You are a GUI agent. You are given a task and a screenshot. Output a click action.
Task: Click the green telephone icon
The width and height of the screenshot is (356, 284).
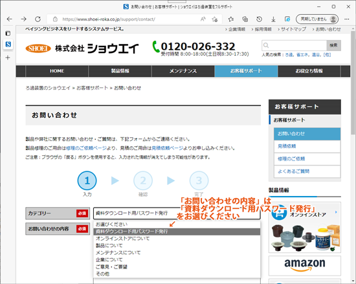[x=156, y=47]
